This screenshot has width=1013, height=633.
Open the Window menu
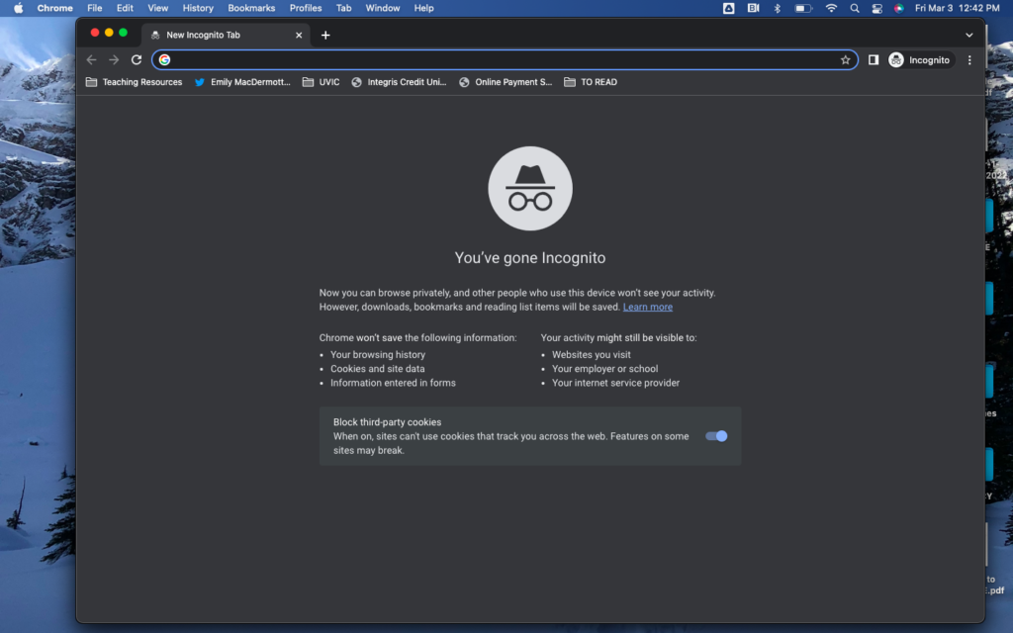tap(383, 8)
